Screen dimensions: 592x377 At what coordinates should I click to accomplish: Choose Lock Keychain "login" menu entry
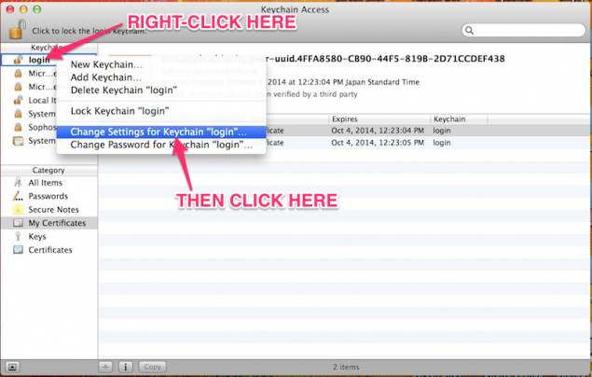(161, 111)
